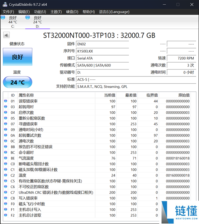Click status dot for C0 断电磁头缩回计数 row
The image size is (199, 224).
[x=6, y=164]
